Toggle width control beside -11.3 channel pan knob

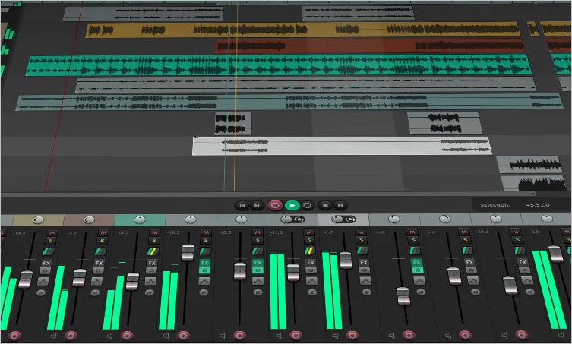tap(299, 219)
